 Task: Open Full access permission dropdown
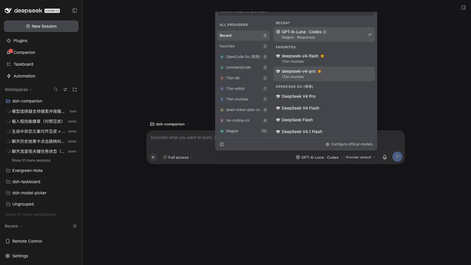pyautogui.click(x=178, y=157)
